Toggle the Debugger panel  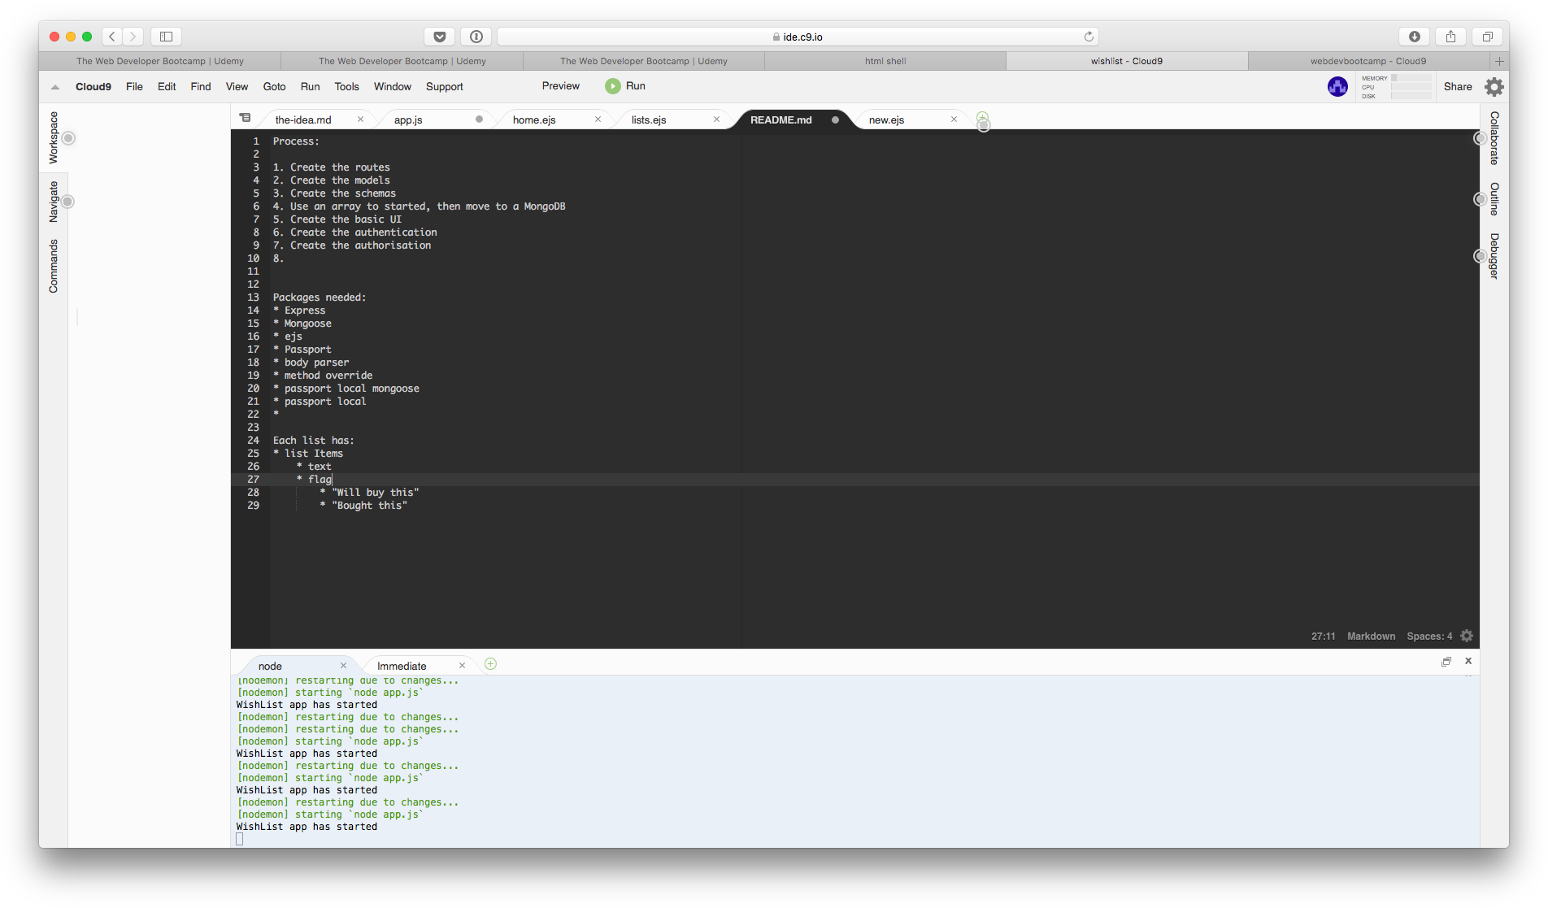tap(1494, 256)
